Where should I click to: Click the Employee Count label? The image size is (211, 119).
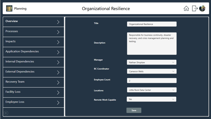[102, 80]
